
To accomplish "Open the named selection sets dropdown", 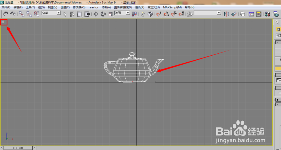I will [x=208, y=13].
